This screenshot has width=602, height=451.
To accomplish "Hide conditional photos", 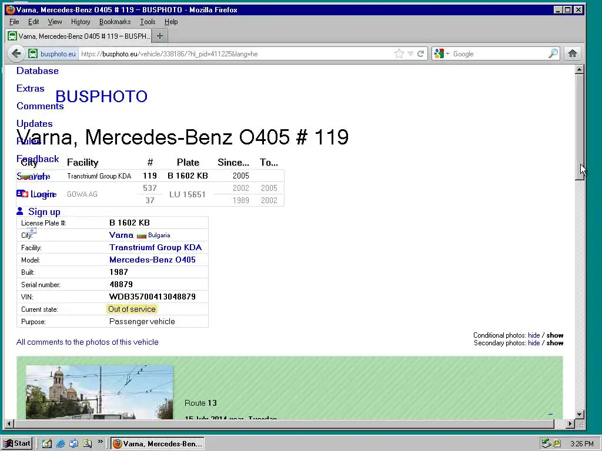I will 534,335.
